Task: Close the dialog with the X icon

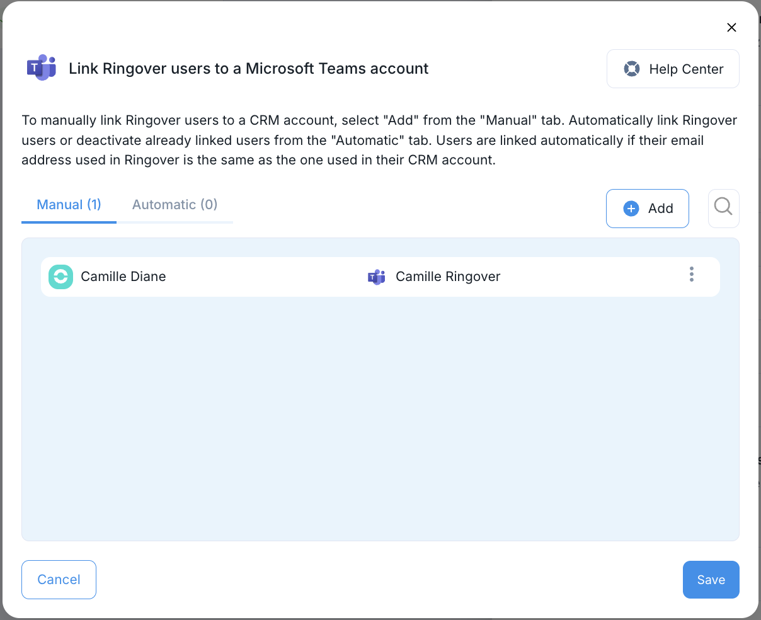Action: [x=731, y=28]
